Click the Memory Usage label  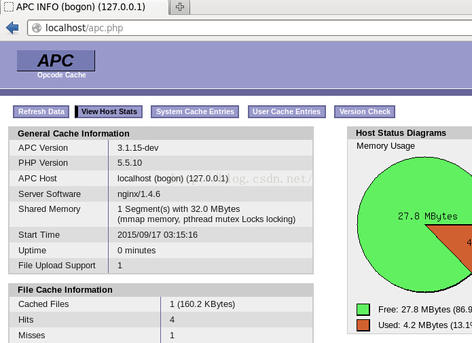tap(386, 146)
